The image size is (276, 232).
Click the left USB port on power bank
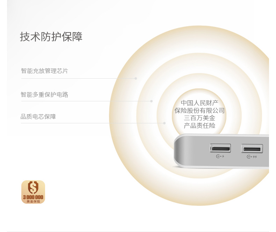[x=220, y=148]
